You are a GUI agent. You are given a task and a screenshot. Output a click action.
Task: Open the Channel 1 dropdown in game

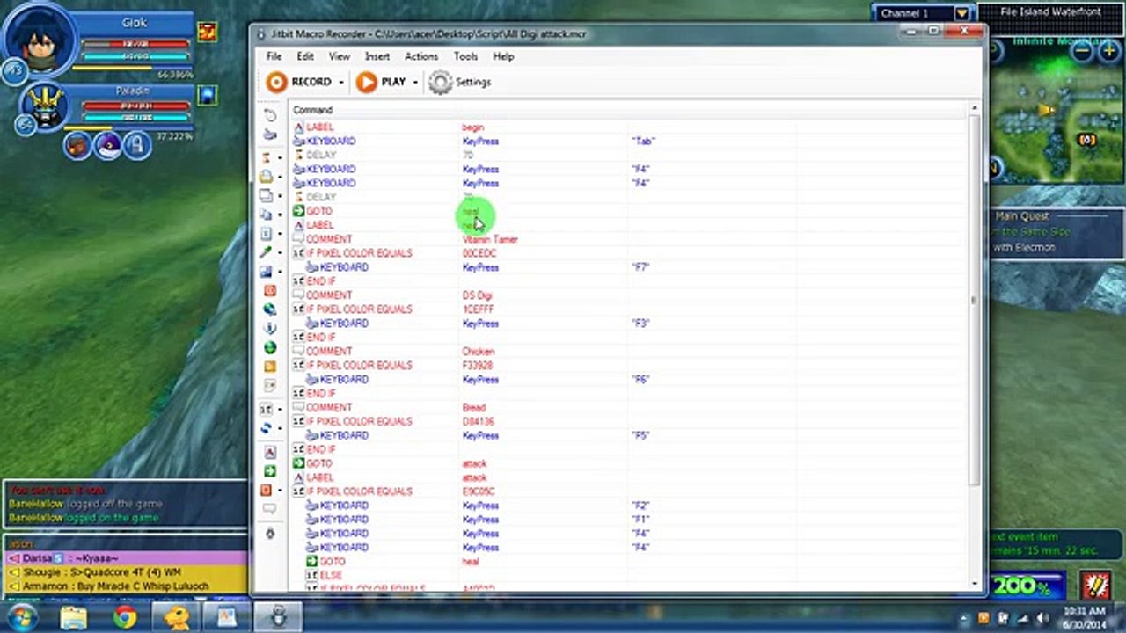(961, 13)
